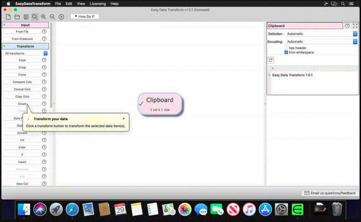The width and height of the screenshot is (361, 222).
Task: Click the Filter transform button
Action: [x=22, y=147]
